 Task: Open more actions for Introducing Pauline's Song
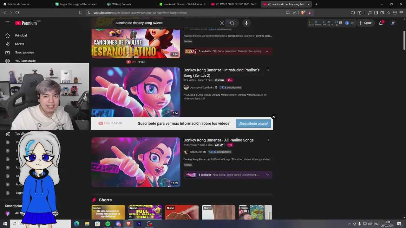click(x=268, y=69)
